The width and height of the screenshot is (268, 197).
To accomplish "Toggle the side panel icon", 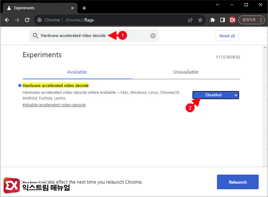I will click(x=222, y=20).
